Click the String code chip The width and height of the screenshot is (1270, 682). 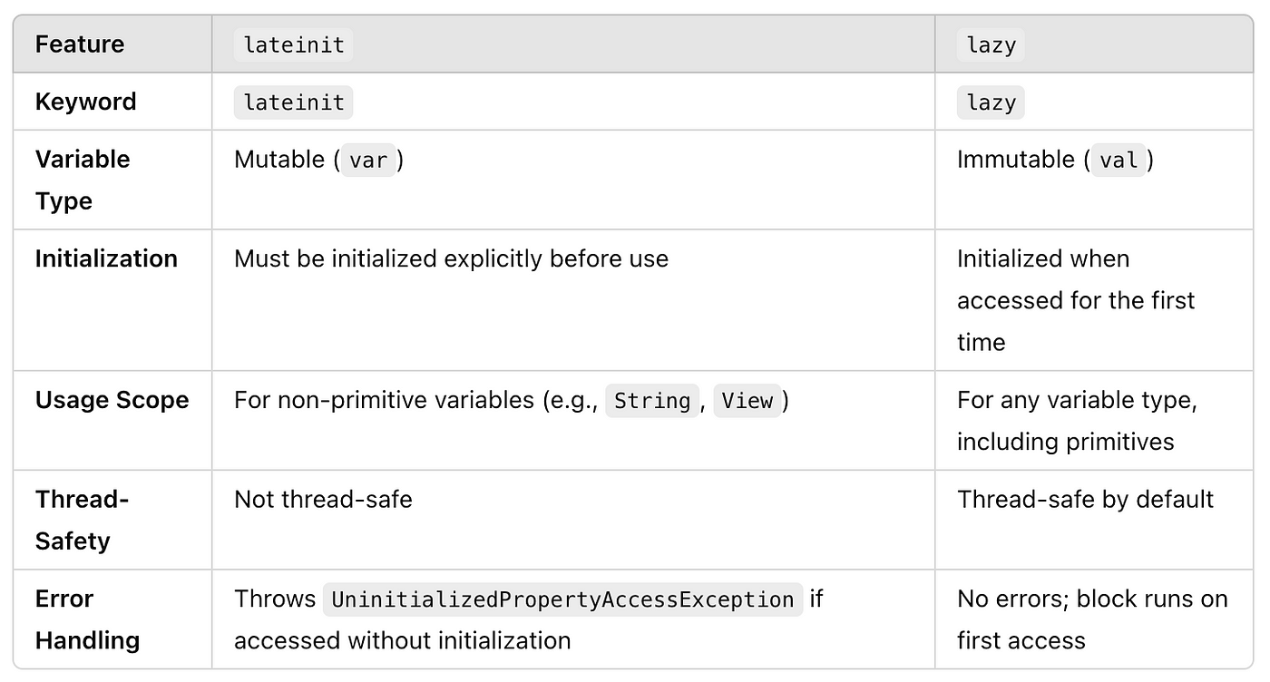tap(652, 400)
